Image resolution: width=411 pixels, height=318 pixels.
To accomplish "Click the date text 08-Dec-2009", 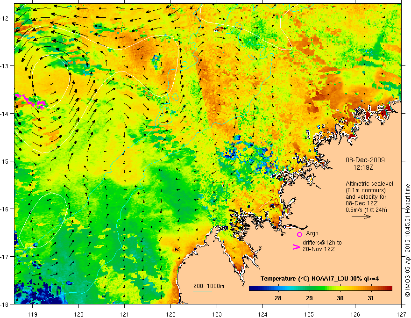I will 365,160.
